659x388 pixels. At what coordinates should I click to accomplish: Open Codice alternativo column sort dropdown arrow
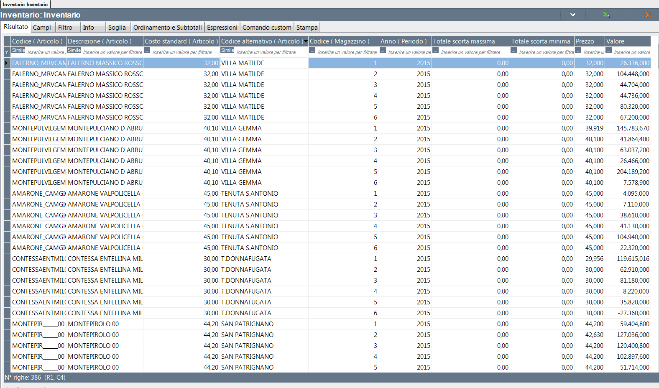(306, 41)
